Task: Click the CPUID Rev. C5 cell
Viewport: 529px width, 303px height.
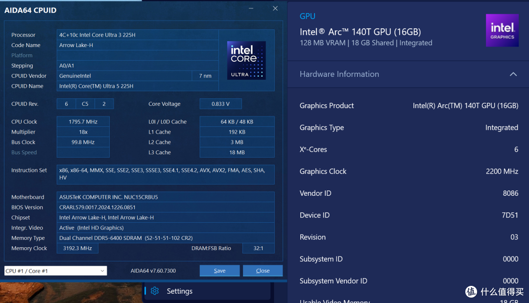Action: [85, 104]
